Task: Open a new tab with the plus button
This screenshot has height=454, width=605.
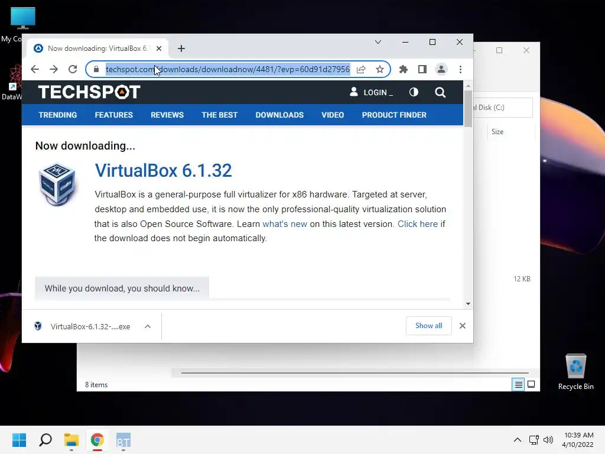Action: coord(181,48)
